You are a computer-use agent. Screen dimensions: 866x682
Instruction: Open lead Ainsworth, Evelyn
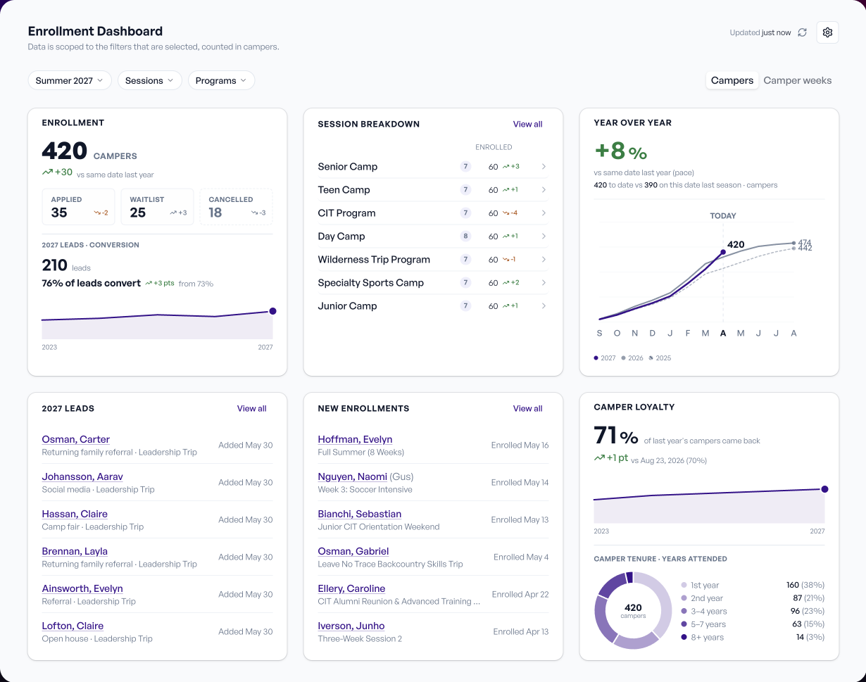[82, 588]
